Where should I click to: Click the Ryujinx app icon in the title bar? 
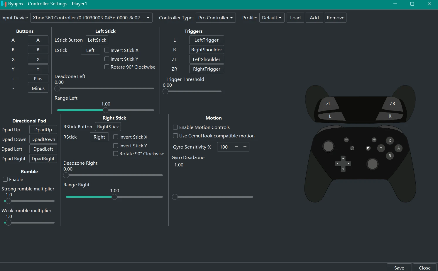[x=4, y=4]
